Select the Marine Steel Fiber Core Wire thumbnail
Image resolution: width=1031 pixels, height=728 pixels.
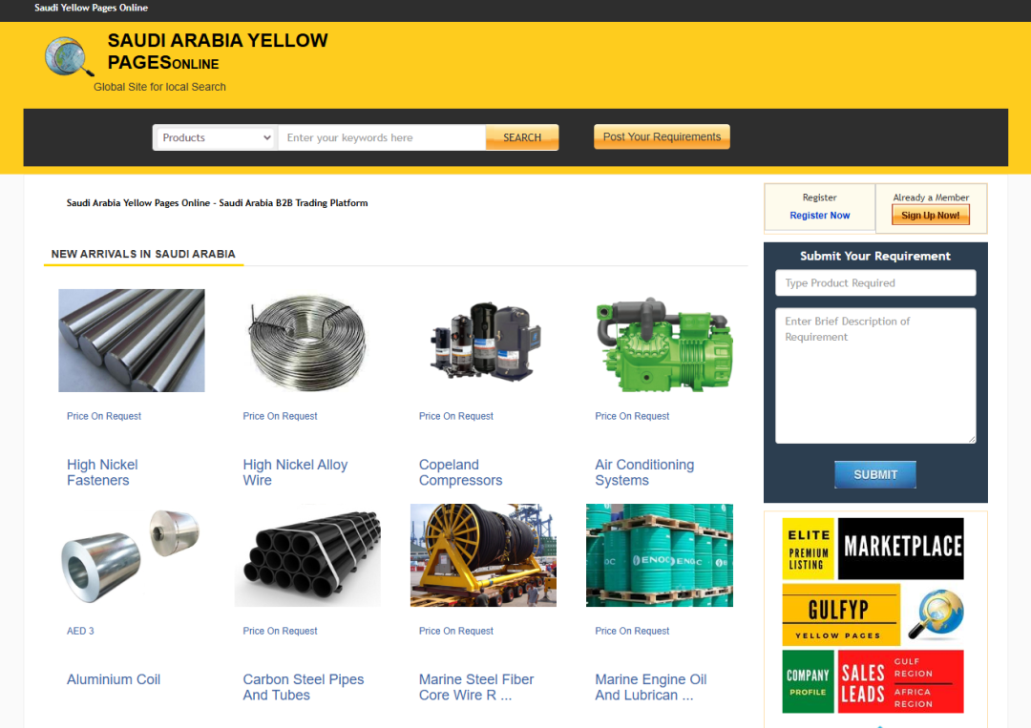(x=483, y=555)
